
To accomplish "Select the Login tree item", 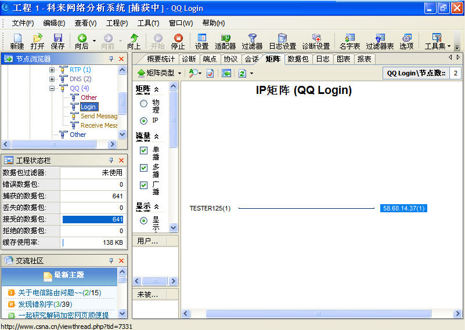I will coord(89,107).
